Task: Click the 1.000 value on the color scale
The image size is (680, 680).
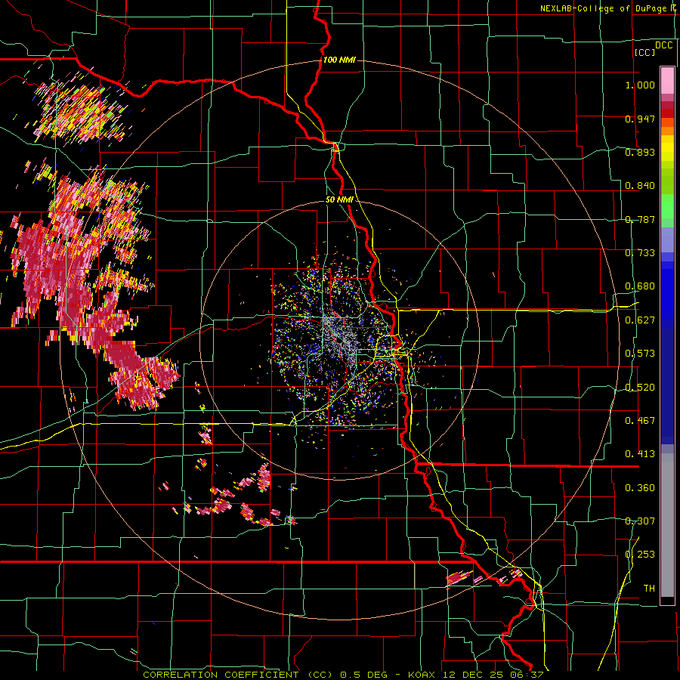Action: pos(640,85)
